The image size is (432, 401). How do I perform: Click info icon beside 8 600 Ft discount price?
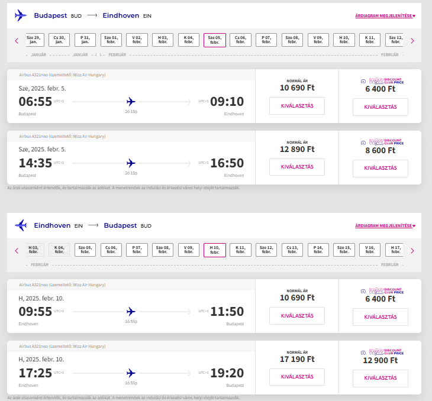[x=363, y=143]
